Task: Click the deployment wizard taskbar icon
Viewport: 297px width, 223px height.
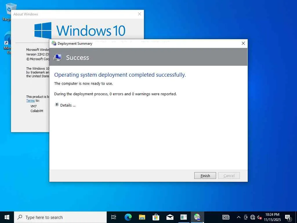Action: [197, 217]
